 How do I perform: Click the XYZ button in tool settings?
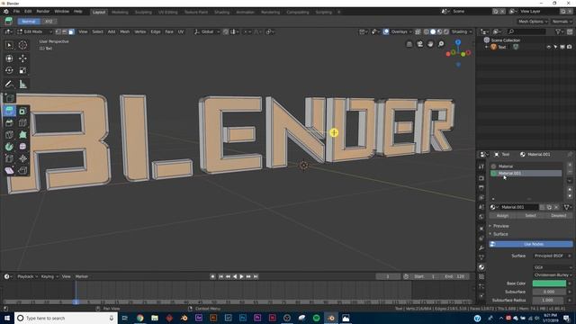click(x=49, y=22)
